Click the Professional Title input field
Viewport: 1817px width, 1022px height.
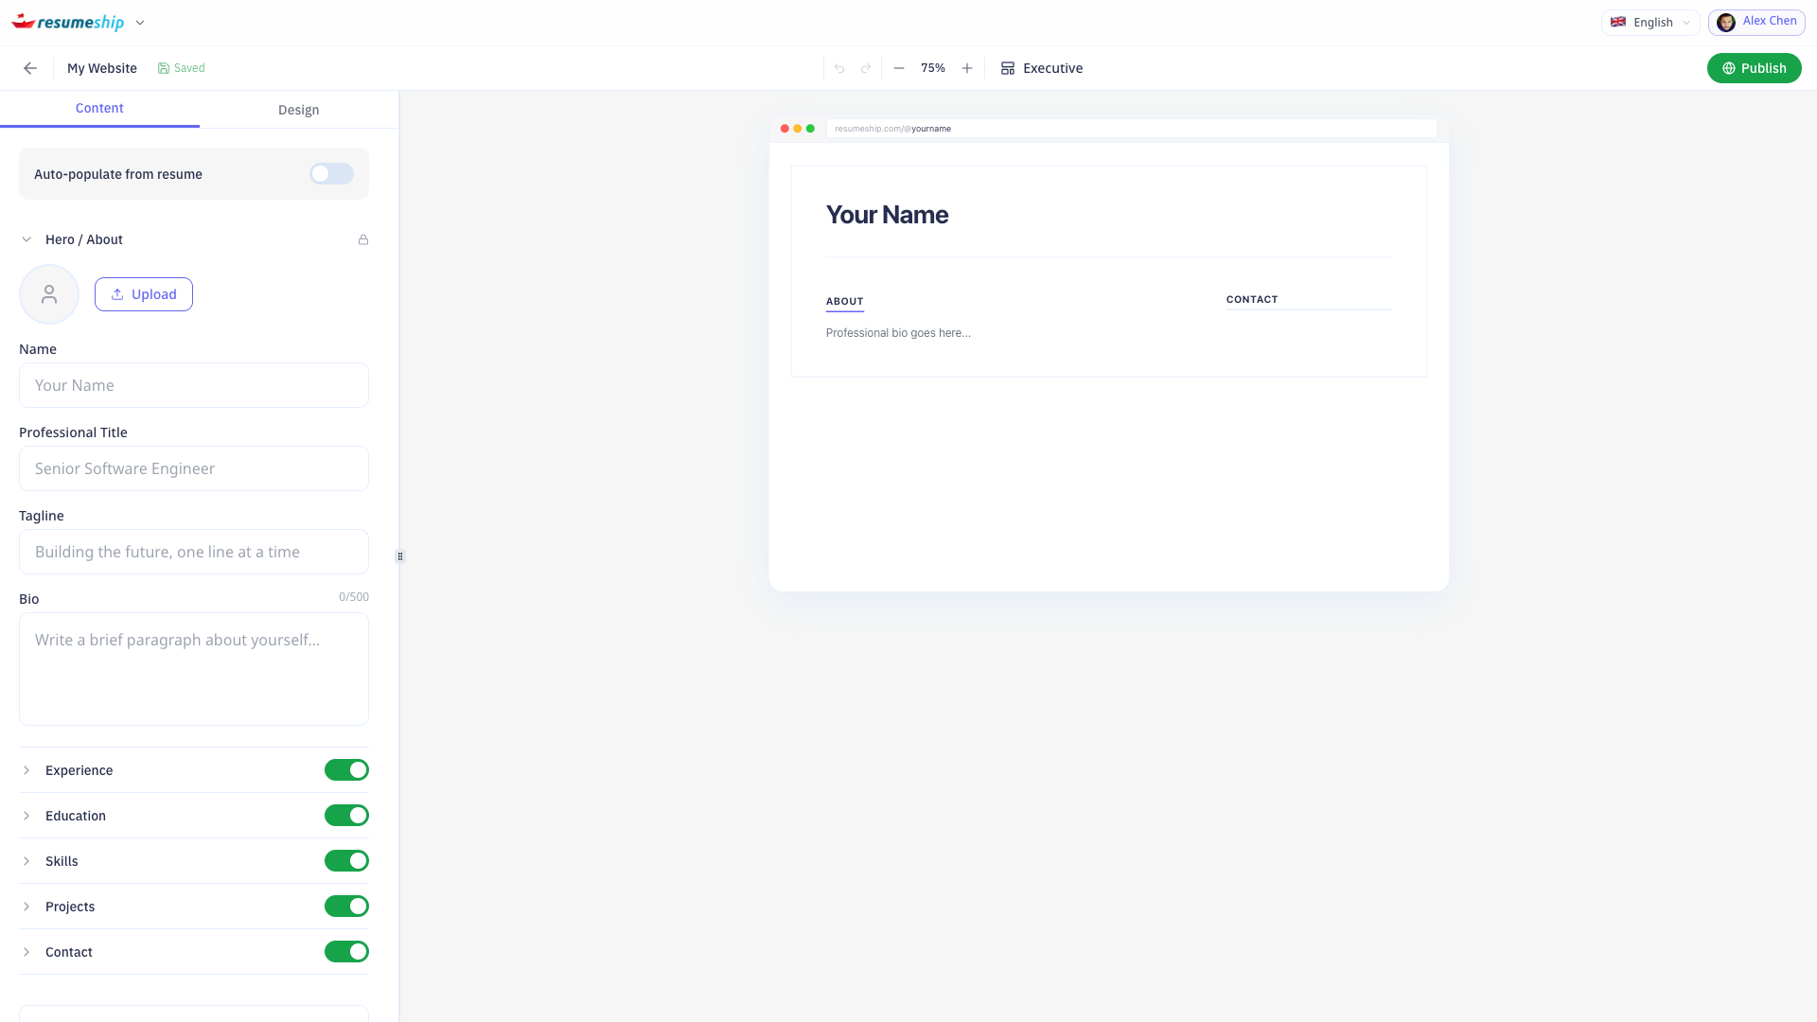(194, 468)
